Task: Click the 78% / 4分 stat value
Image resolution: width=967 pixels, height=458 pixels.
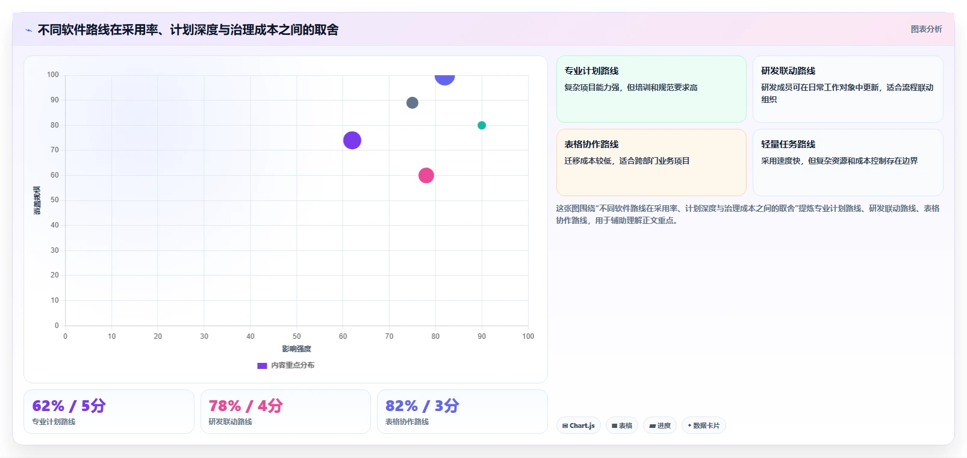Action: tap(246, 406)
